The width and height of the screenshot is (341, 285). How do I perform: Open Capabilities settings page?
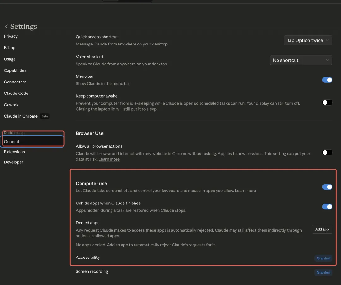point(15,70)
